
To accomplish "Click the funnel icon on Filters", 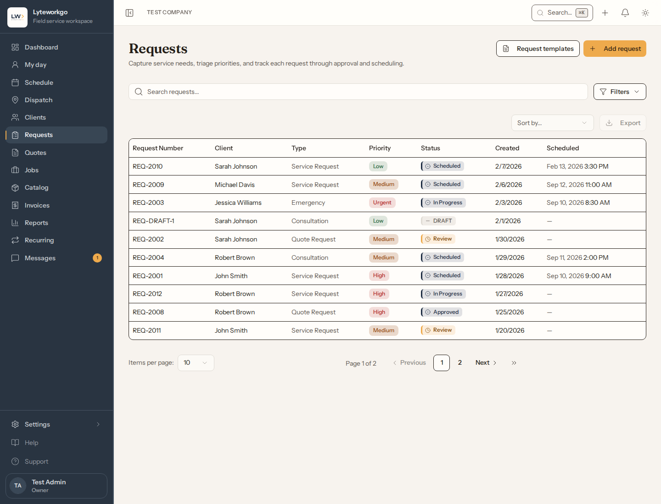I will [x=603, y=92].
